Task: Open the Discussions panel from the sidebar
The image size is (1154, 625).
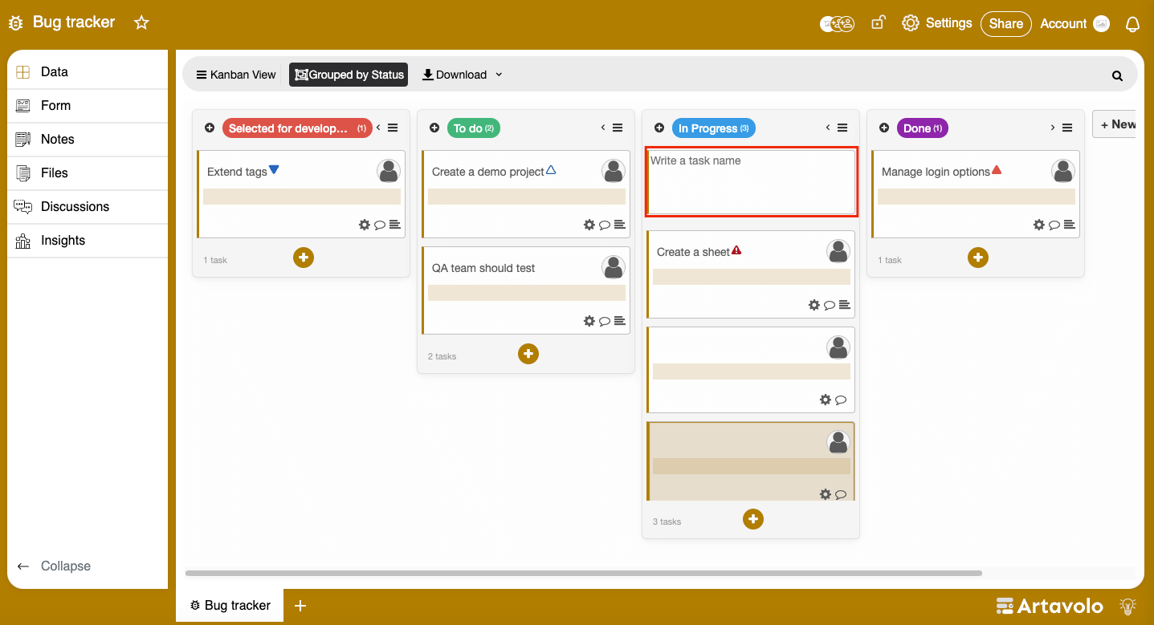Action: (74, 206)
